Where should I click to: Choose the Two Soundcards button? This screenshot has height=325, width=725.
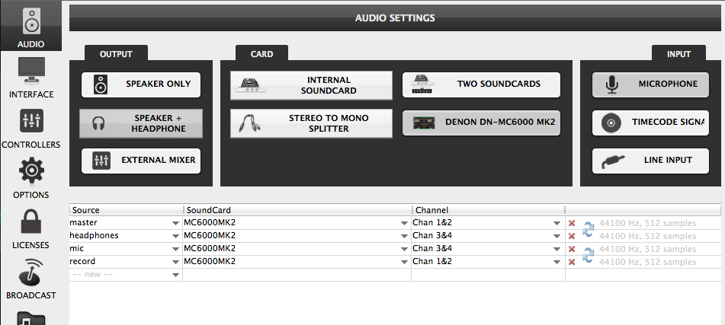(481, 84)
